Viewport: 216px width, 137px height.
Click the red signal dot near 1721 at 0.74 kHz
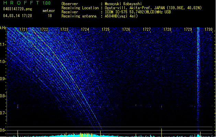(18, 106)
